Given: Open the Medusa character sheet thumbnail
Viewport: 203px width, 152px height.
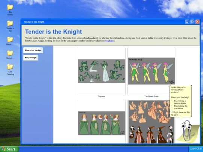Looking at the screenshot, I should pyautogui.click(x=101, y=71).
